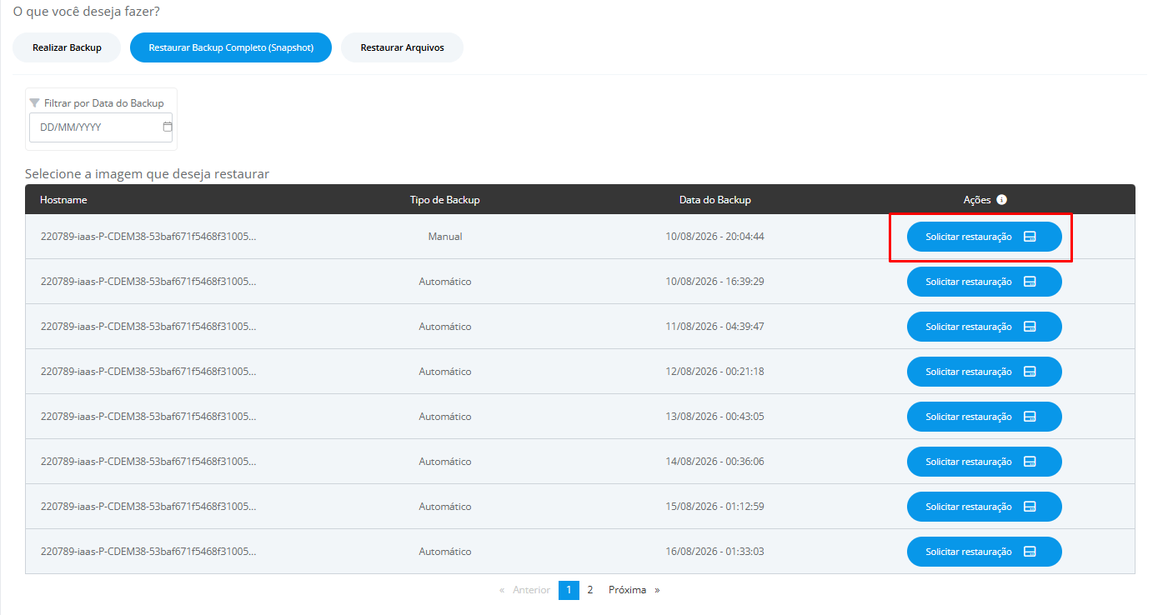Request restoration of 10/08/2026 16:39:29 backup
The image size is (1153, 615).
(985, 282)
